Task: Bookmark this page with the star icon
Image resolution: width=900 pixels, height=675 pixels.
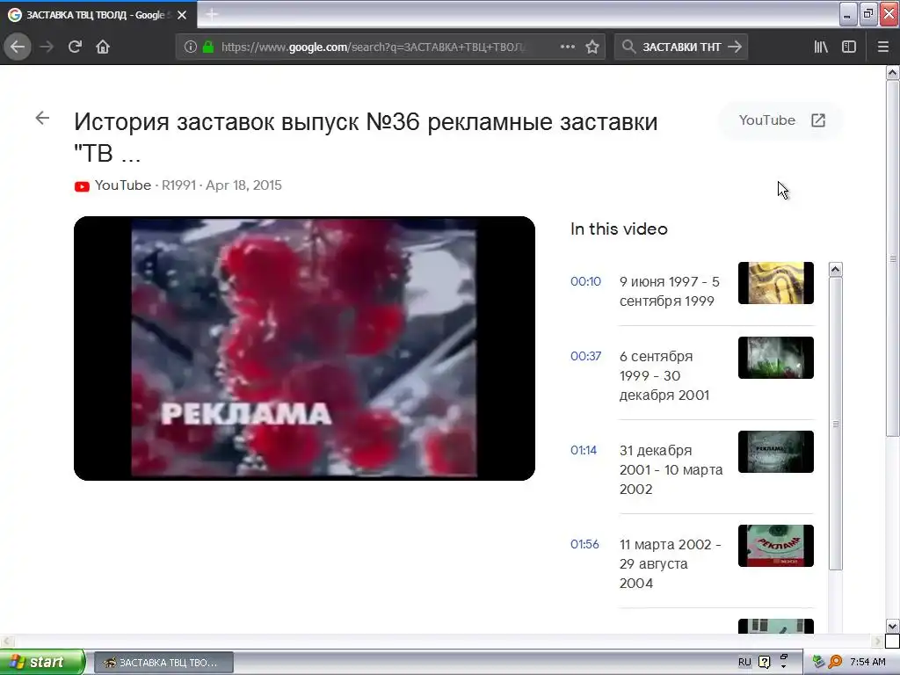Action: coord(592,47)
